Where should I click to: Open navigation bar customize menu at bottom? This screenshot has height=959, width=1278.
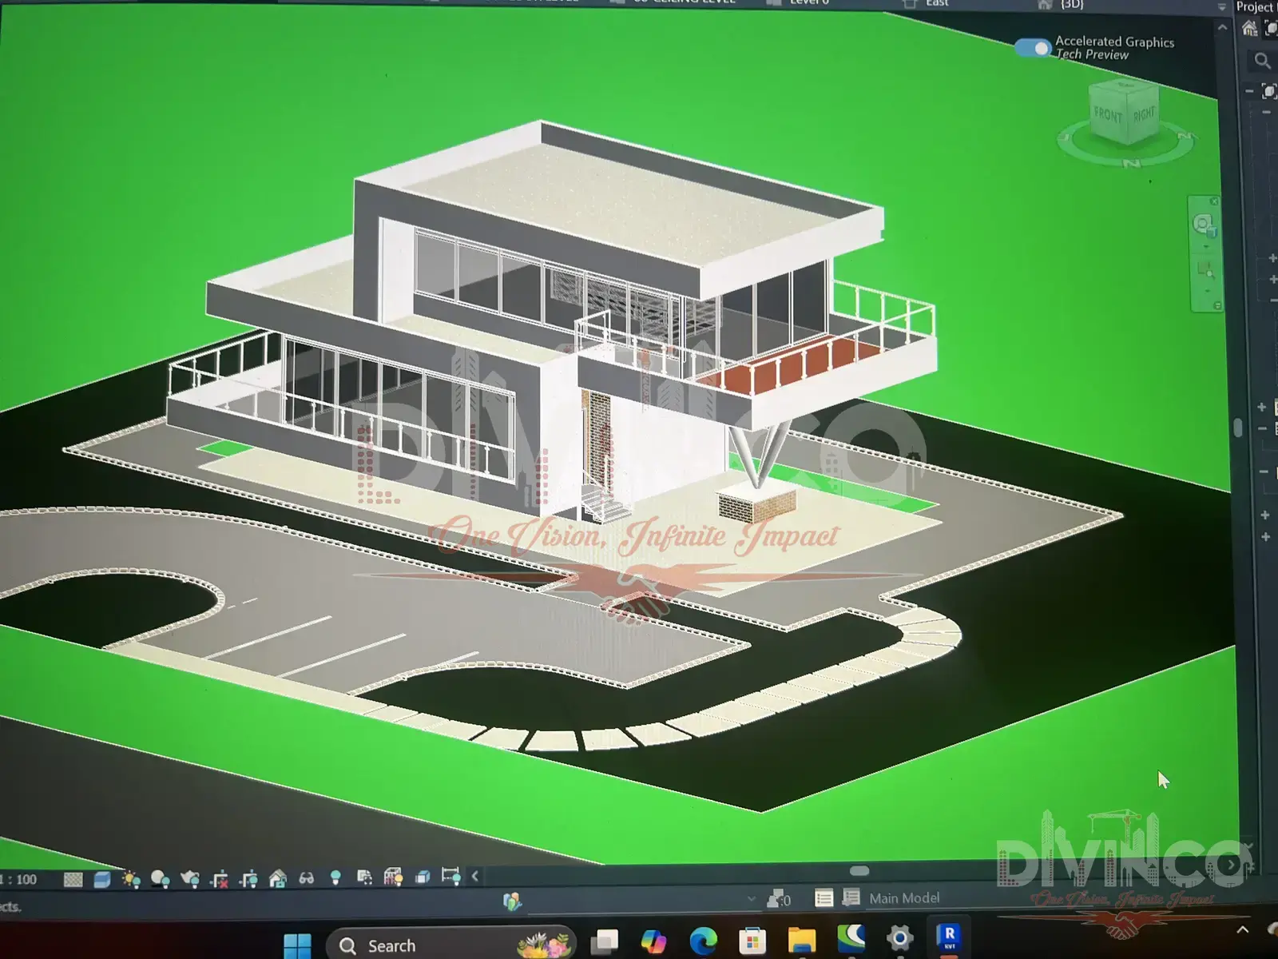coord(1217,306)
